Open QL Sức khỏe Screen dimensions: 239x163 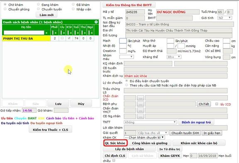[x=115, y=143]
